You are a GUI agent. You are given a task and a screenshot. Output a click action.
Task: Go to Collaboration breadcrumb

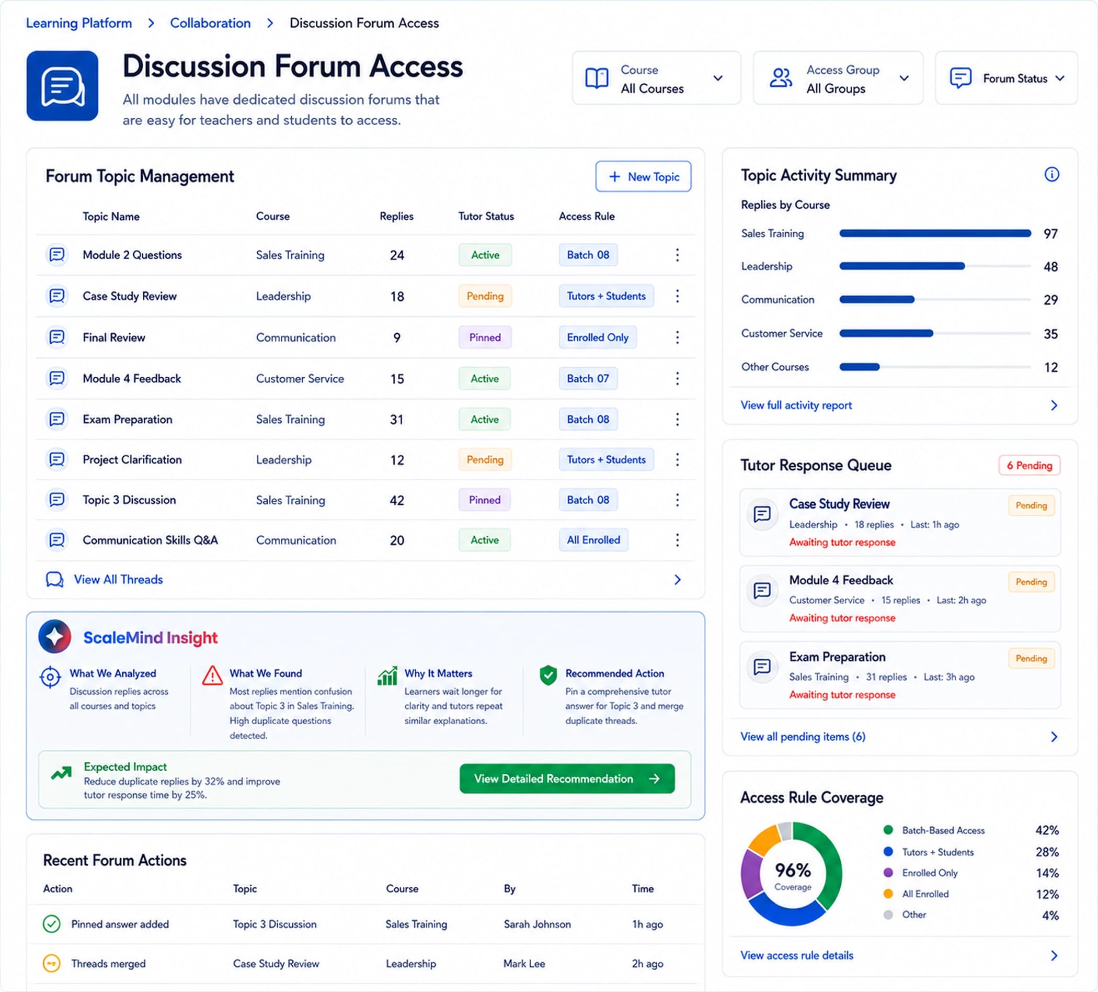[x=210, y=23]
